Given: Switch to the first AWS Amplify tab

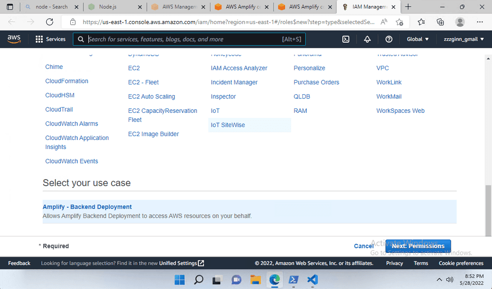Looking at the screenshot, I should [241, 7].
